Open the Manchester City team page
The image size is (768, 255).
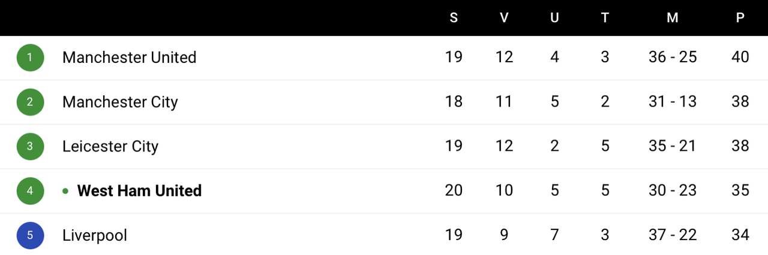coord(120,102)
